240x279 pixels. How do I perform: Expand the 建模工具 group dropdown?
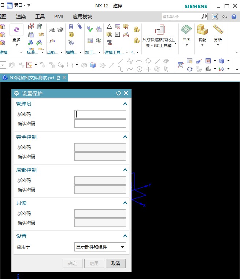click(x=127, y=52)
